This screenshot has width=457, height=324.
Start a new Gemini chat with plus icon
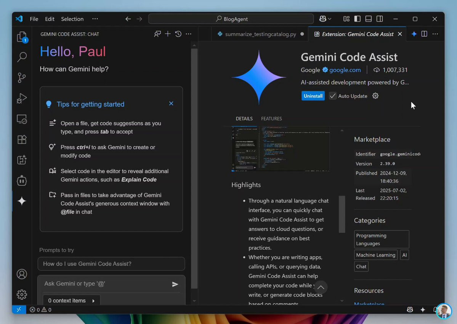168,34
